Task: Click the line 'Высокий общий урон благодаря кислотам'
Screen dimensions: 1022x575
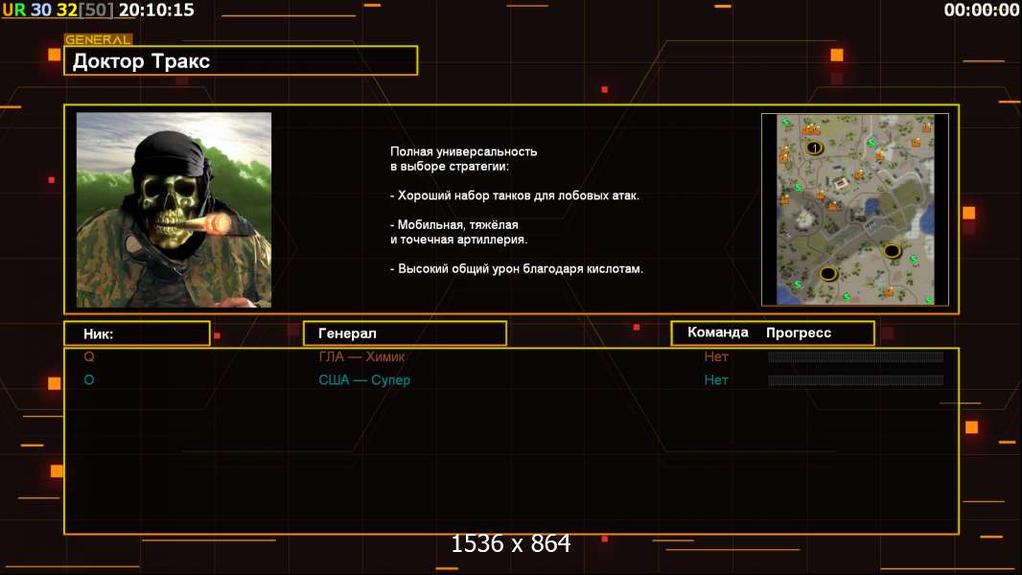Action: point(517,269)
